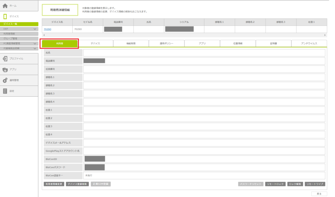Click the table's horizontal scrollbar right arrow
The image size is (335, 197).
[x=325, y=35]
